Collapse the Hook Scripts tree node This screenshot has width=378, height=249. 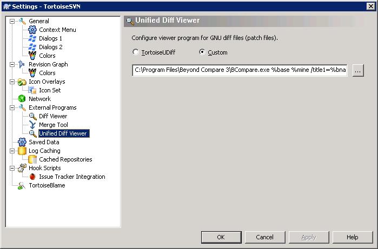[x=12, y=168]
